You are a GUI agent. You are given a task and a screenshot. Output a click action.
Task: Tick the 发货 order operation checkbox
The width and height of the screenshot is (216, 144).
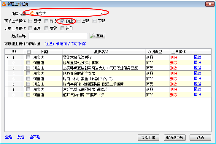(46, 29)
